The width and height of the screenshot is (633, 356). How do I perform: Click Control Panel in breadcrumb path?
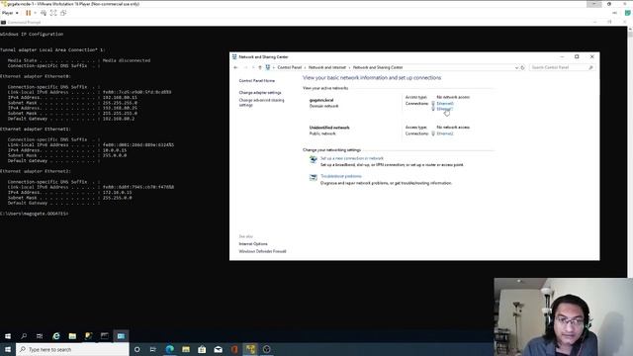click(290, 67)
